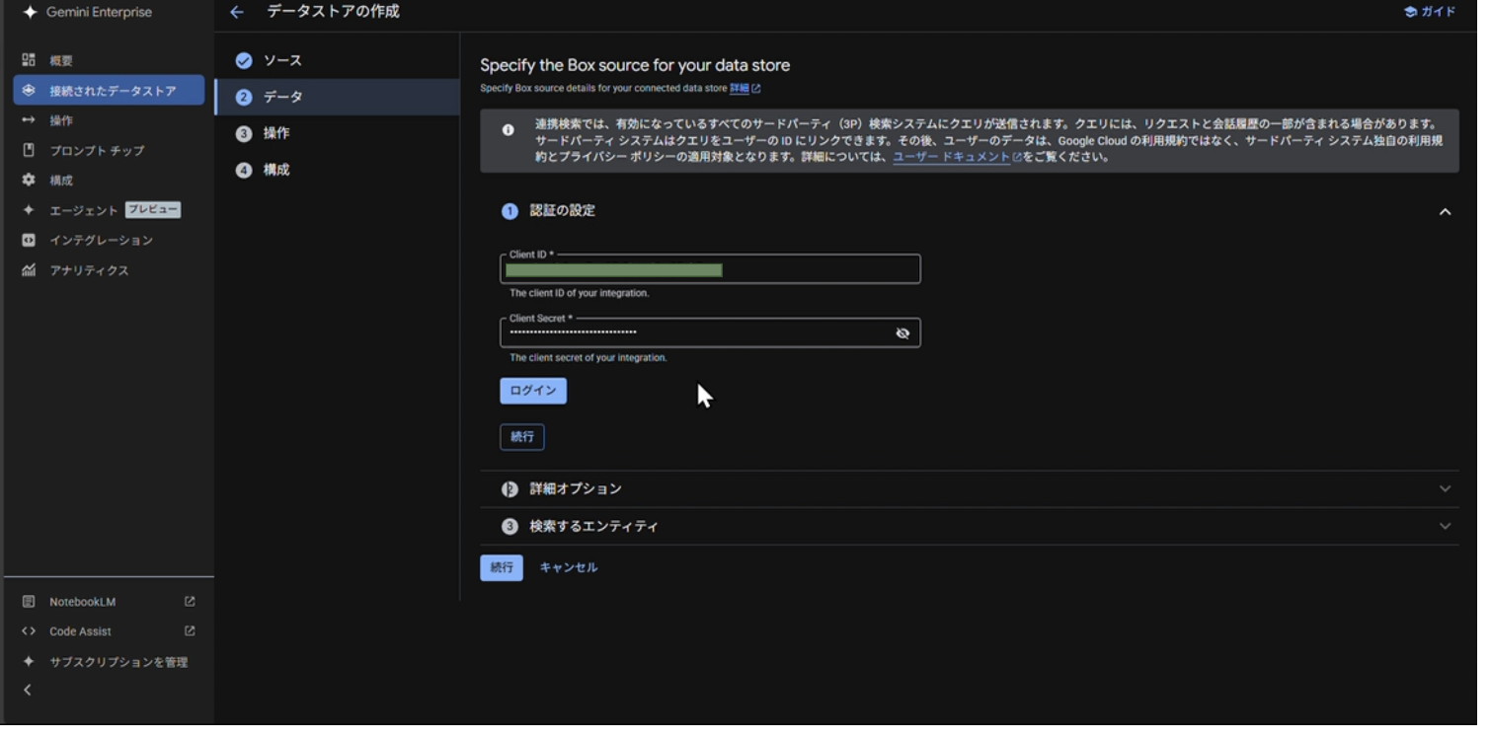
Task: Click the エージェント sparkle icon
Action: coord(29,210)
